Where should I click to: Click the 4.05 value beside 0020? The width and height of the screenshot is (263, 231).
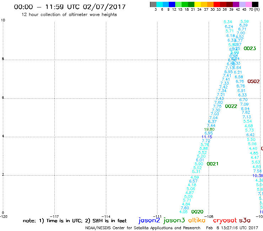183,212
